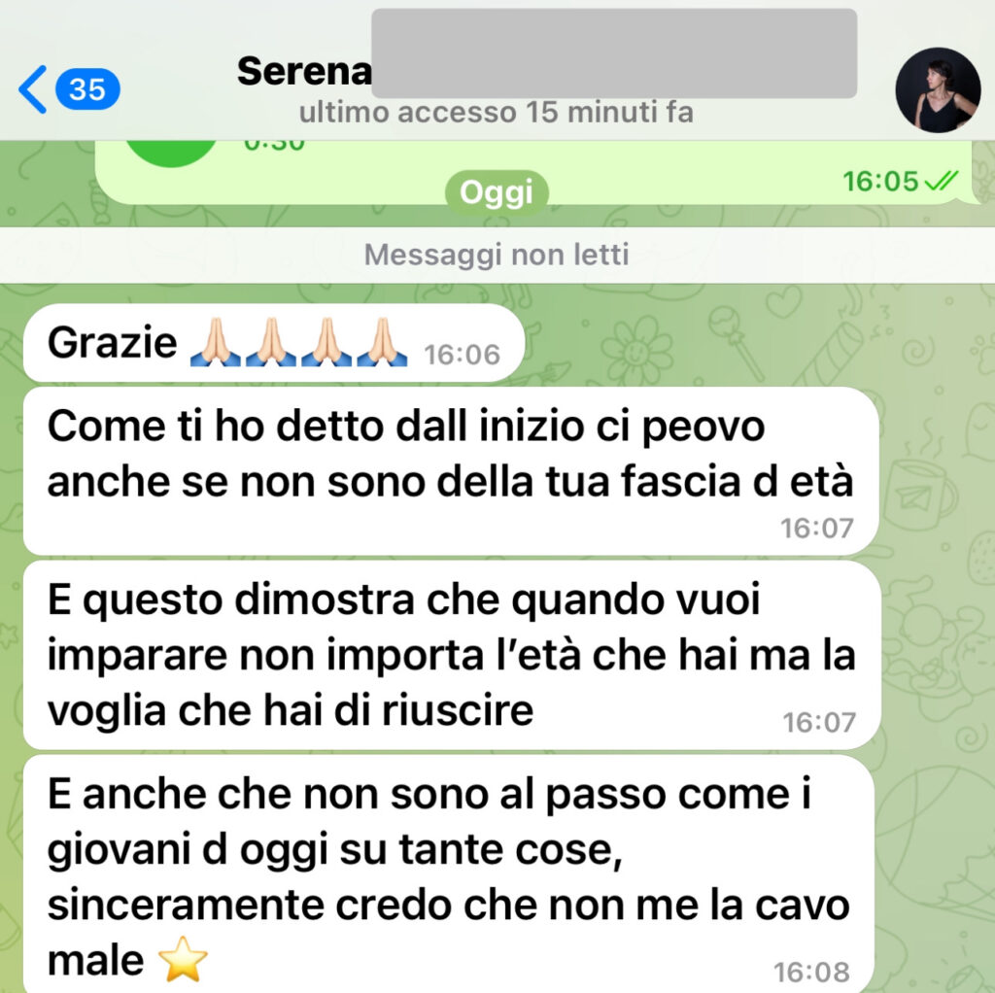995x993 pixels.
Task: Select message starting 'E anche che non'
Action: coord(449,873)
